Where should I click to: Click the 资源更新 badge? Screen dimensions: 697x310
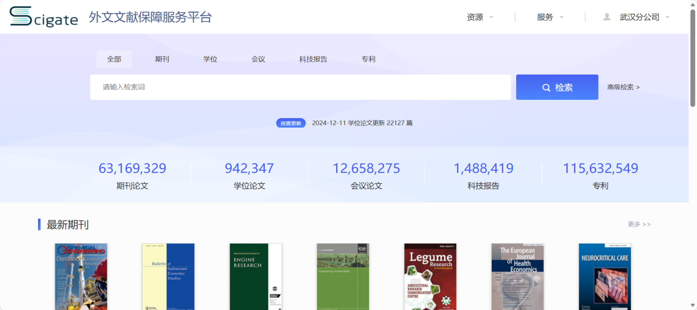click(x=291, y=123)
